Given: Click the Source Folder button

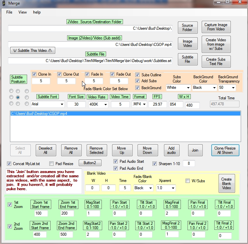Looking at the screenshot, I should 187,27.
